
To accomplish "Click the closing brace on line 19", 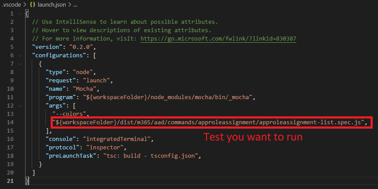I will coord(41,164).
